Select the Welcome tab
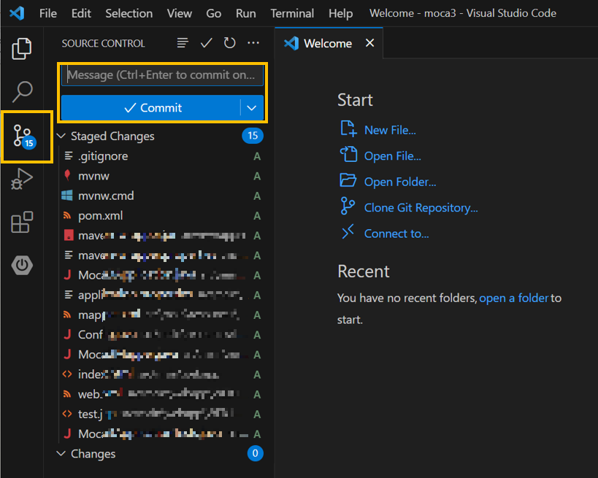 pos(329,43)
